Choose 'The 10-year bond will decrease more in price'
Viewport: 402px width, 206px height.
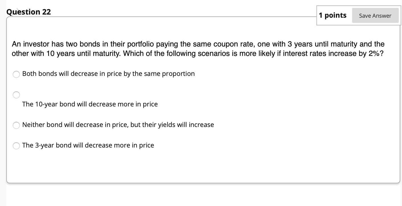[16, 95]
